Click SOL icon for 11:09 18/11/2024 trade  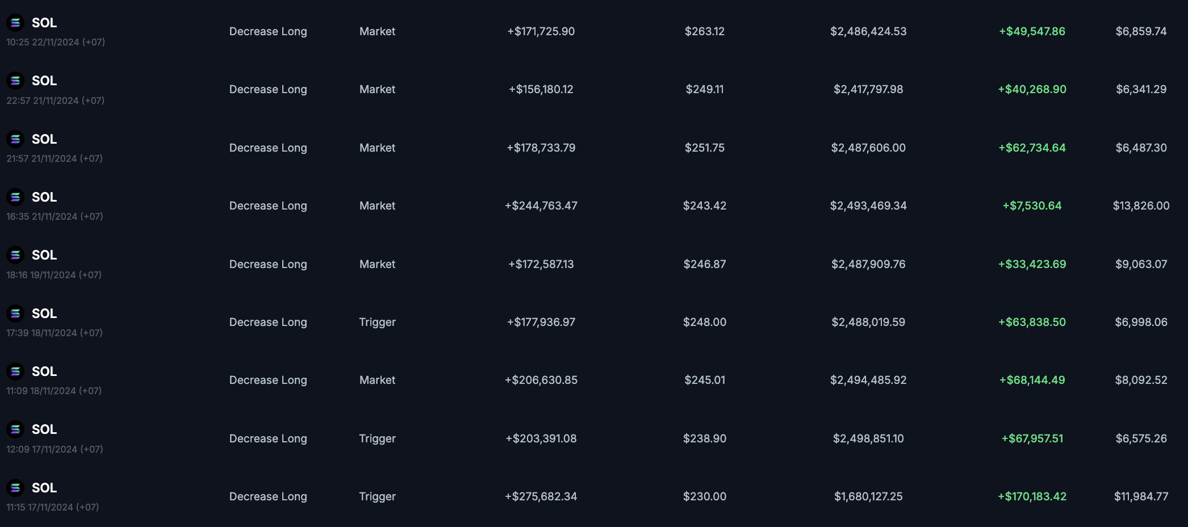(x=15, y=371)
